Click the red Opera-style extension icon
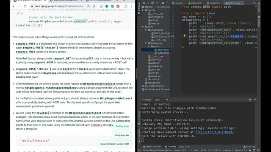The height and width of the screenshot is (152, 271). tap(118, 6)
